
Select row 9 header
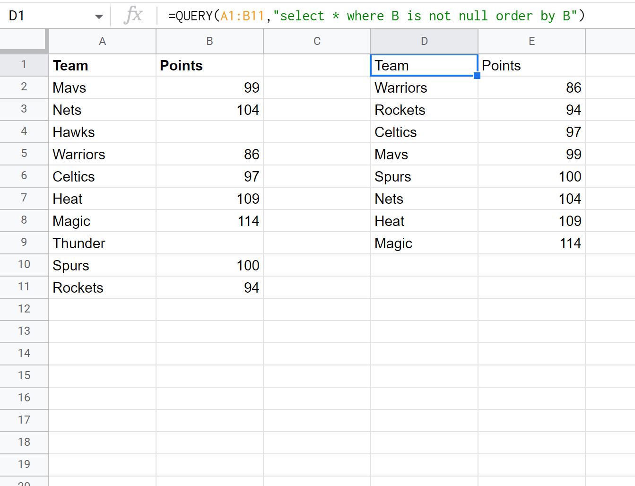point(24,243)
